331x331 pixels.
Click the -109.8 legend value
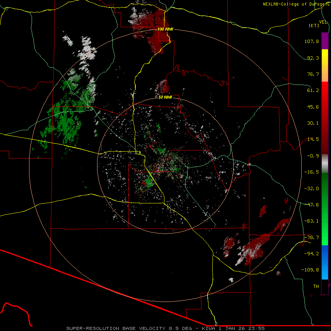pos(310,270)
